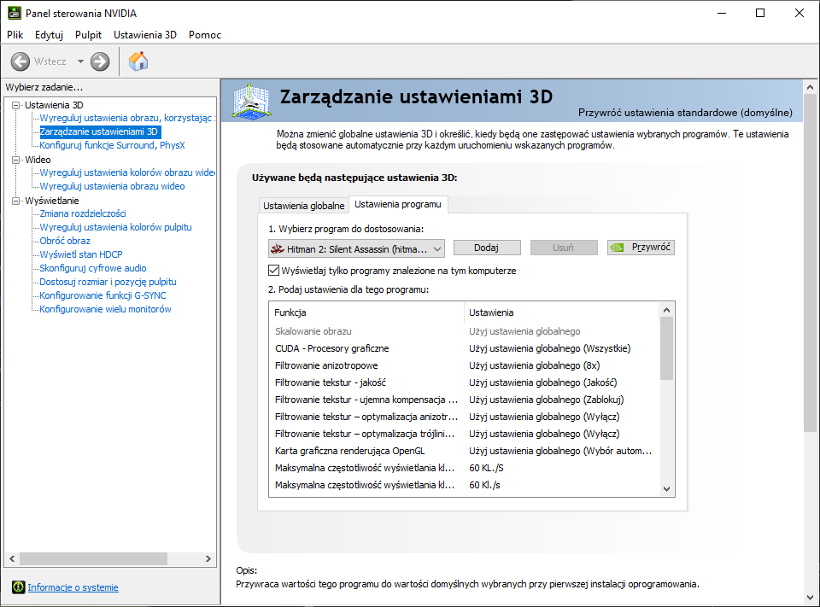Select 'Zarządzanie ustawieniami 3D' tree item
Screen dimensions: 820x607
point(99,131)
